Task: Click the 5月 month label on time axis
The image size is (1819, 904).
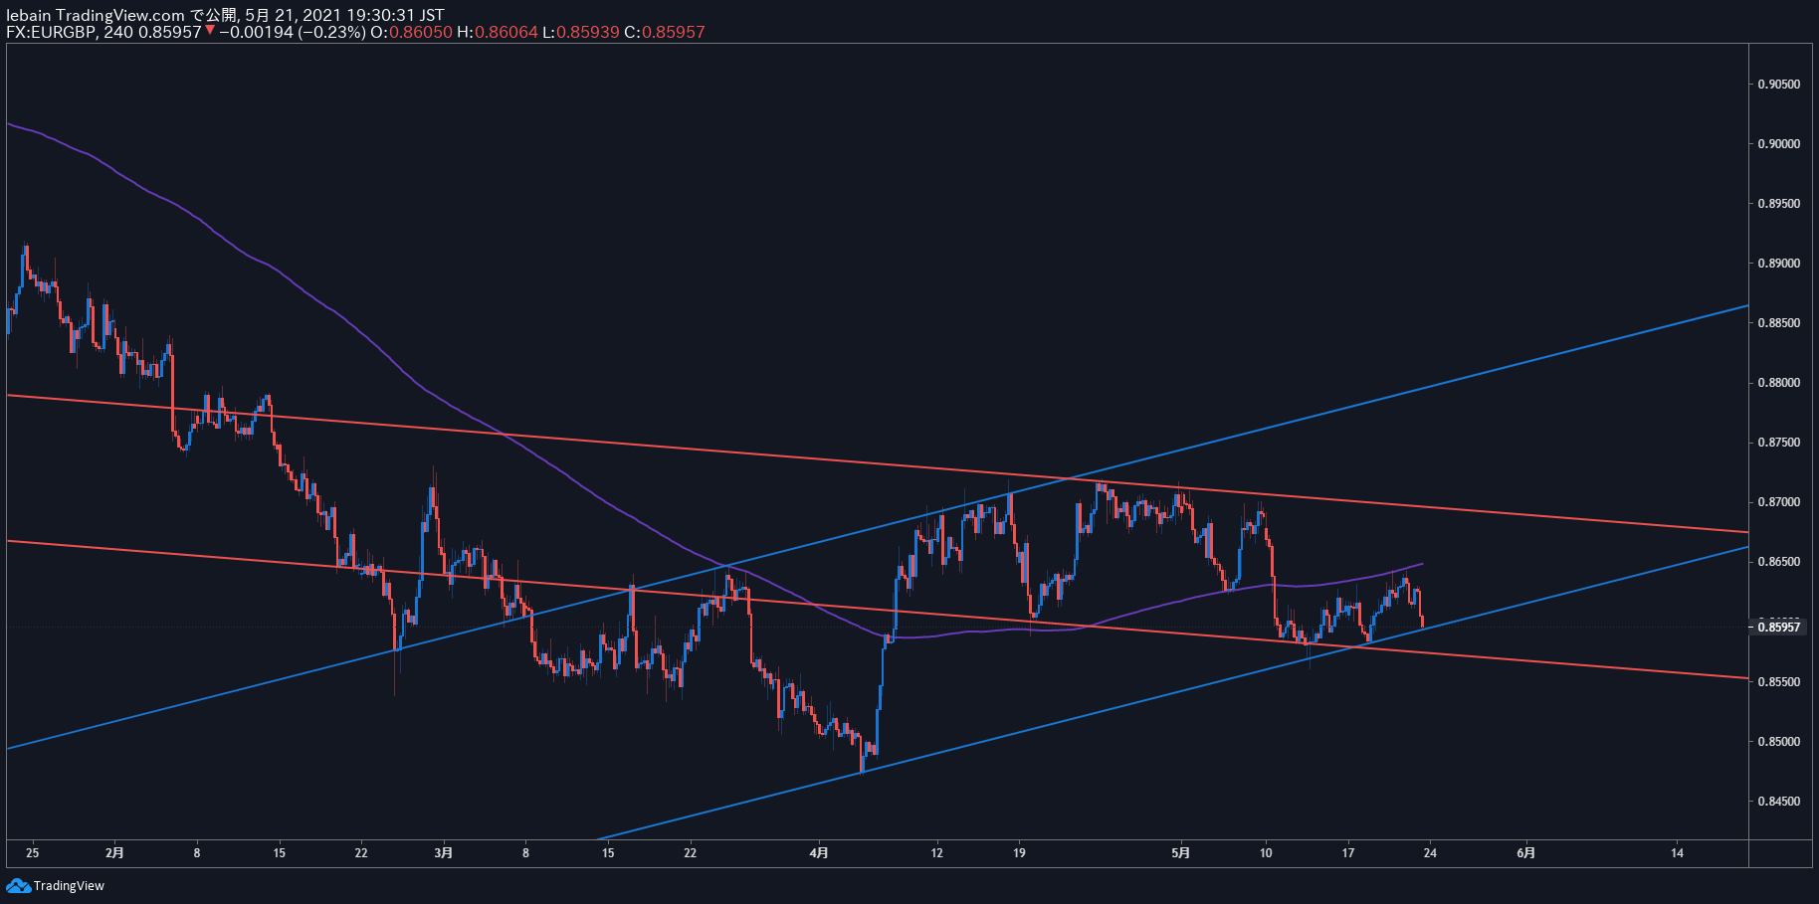Action: click(1180, 853)
